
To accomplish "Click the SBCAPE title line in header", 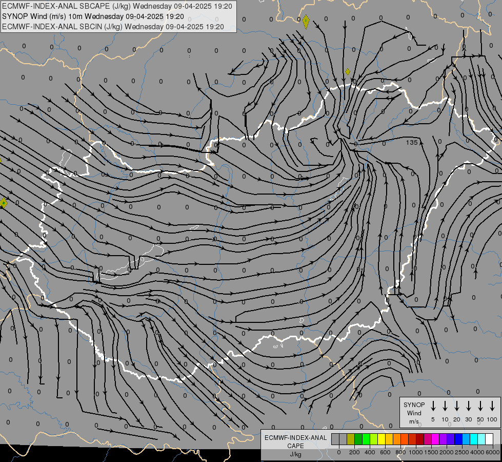I will point(117,6).
